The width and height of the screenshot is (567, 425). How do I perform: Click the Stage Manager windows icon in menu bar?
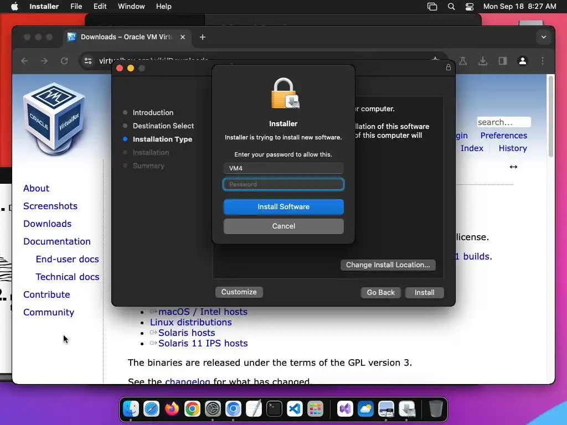(432, 7)
